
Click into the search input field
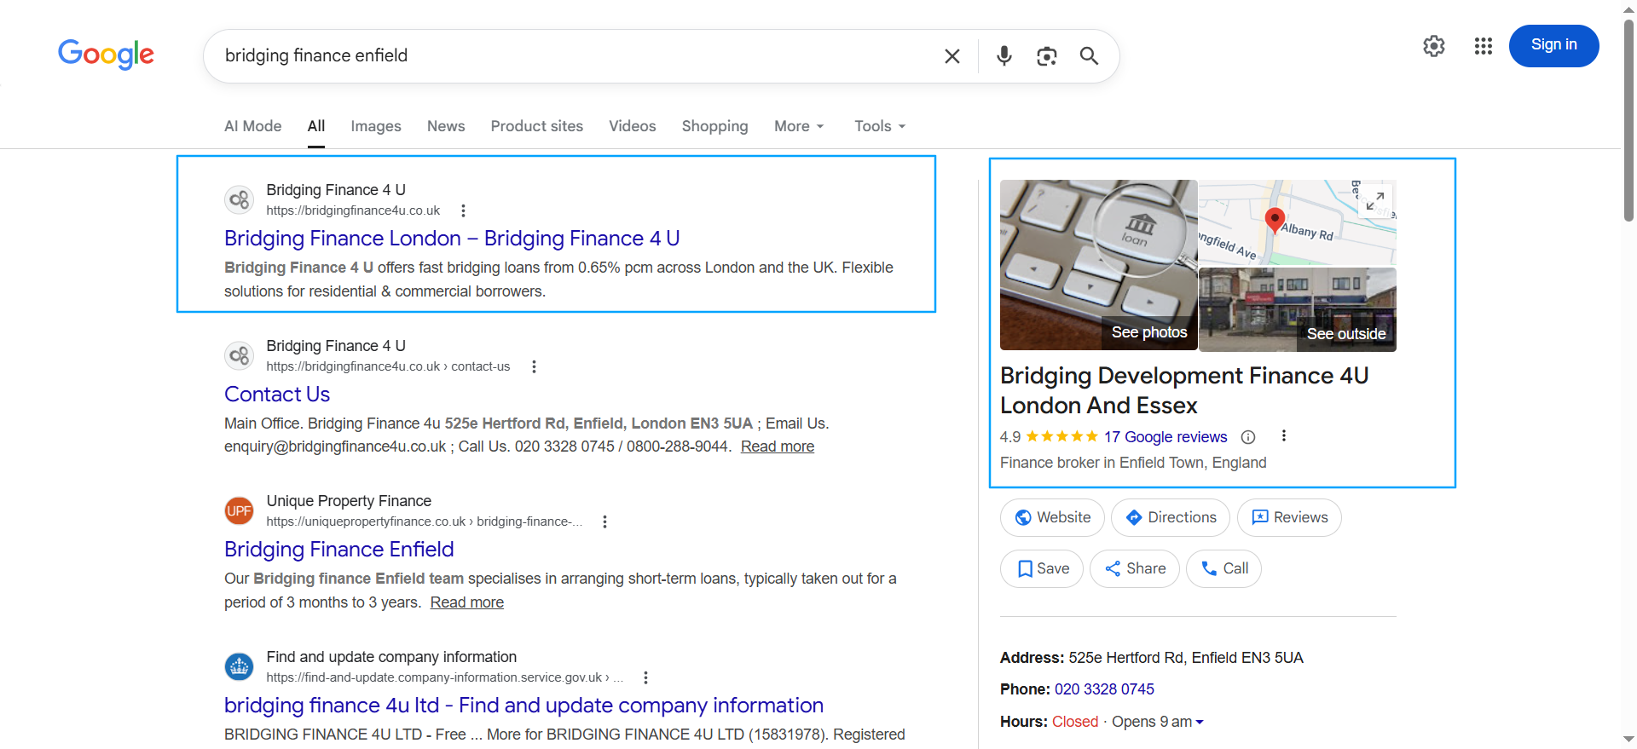click(x=571, y=56)
